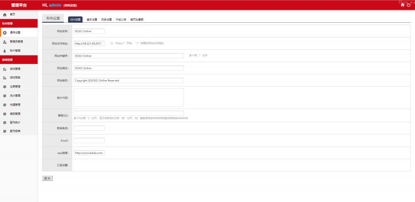This screenshot has height=202, width=415.
Task: Open the 资料设置 link beside admin
Action: (x=70, y=5)
